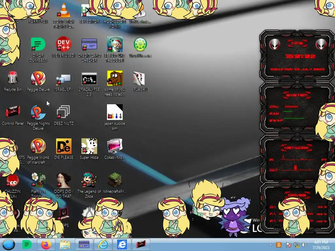Click the right alien head in the TIME gadget

tap(321, 44)
